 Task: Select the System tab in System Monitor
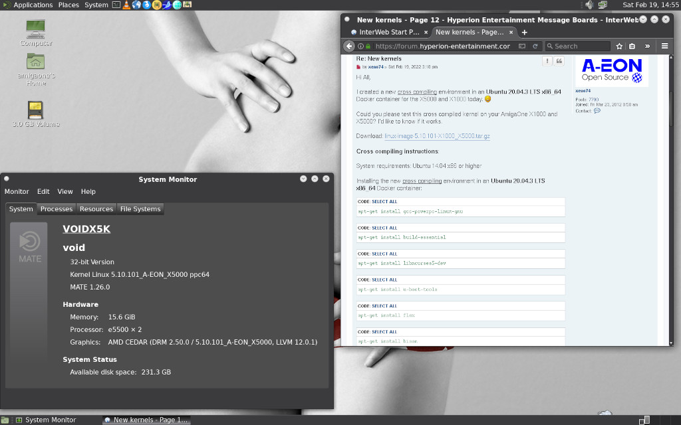coord(21,209)
